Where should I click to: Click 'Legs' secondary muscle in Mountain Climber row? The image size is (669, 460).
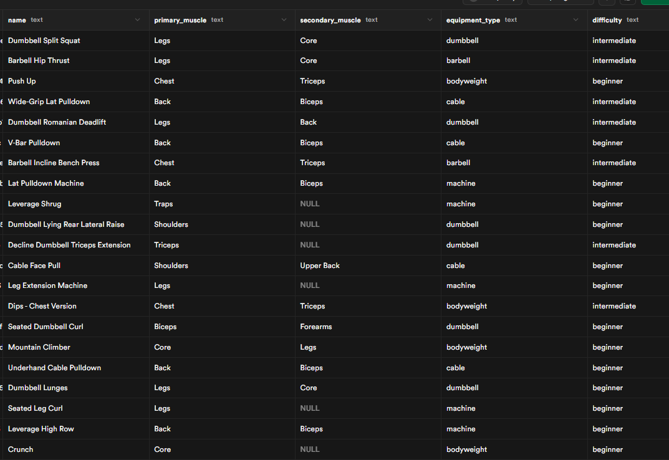coord(368,347)
